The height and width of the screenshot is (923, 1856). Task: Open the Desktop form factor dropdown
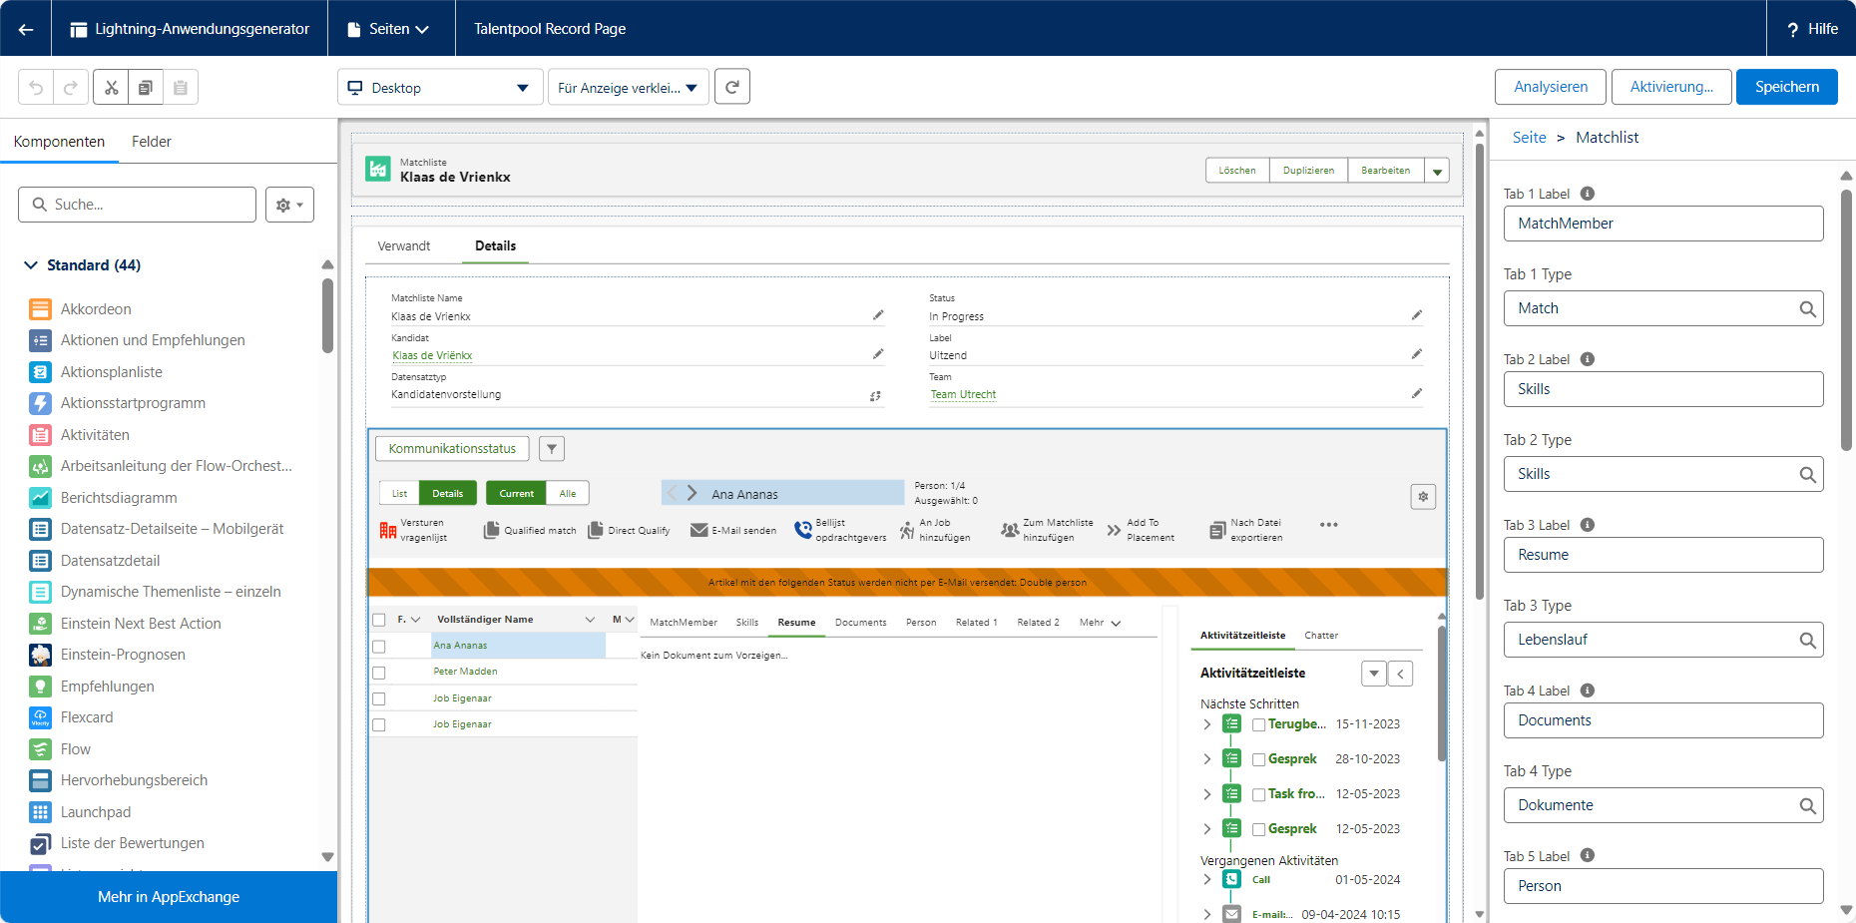(x=440, y=88)
